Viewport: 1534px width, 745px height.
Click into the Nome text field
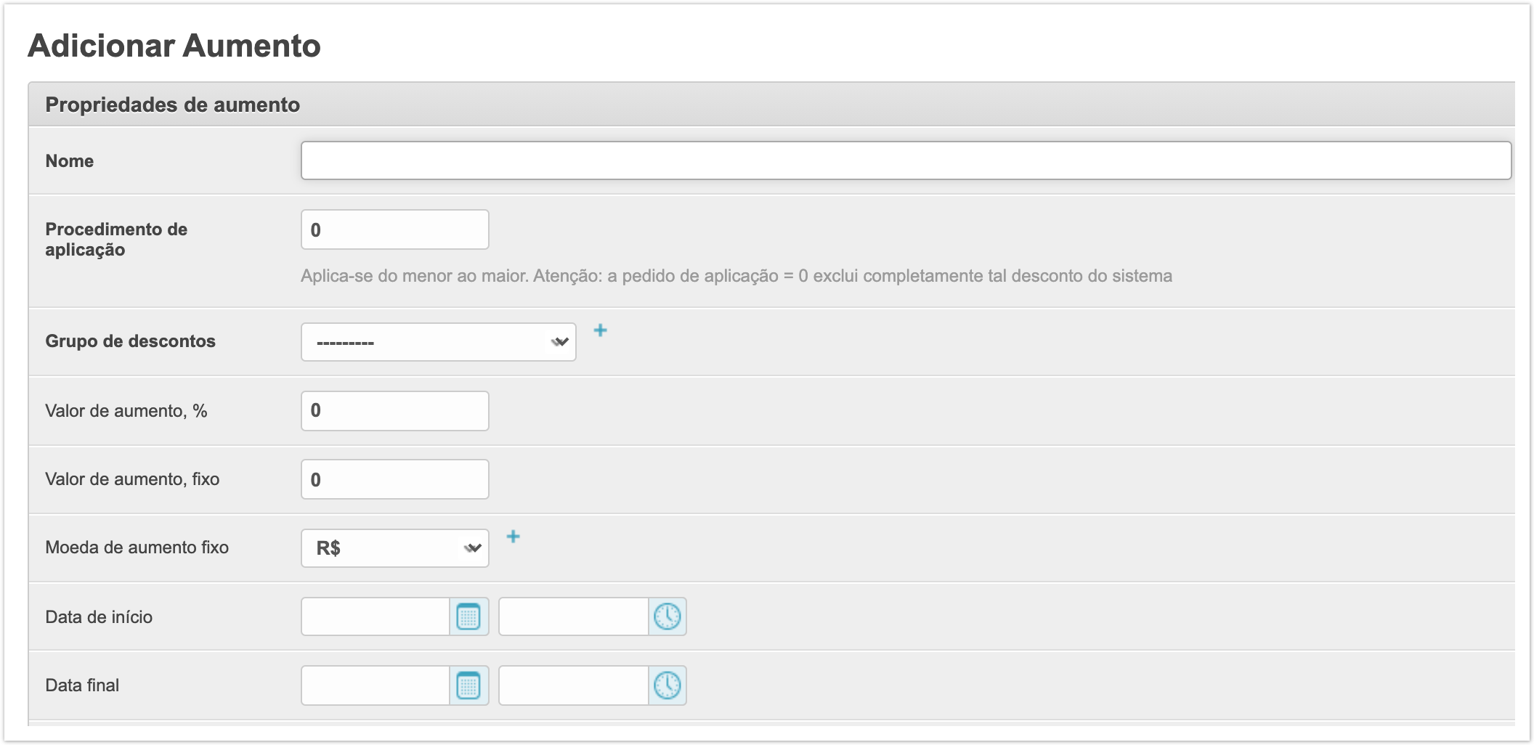click(905, 160)
